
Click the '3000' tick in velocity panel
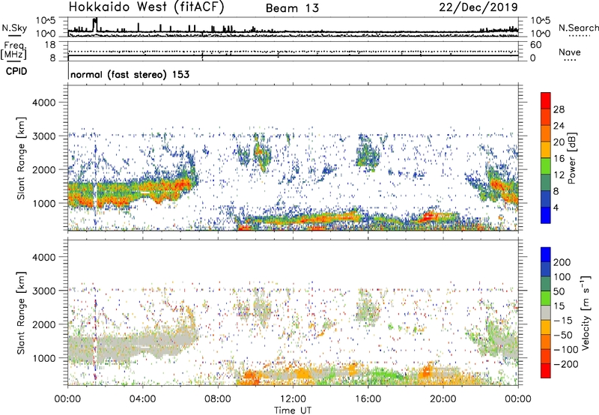(x=43, y=291)
